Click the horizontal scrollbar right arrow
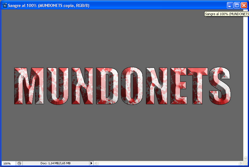249x167 pixels. point(241,163)
